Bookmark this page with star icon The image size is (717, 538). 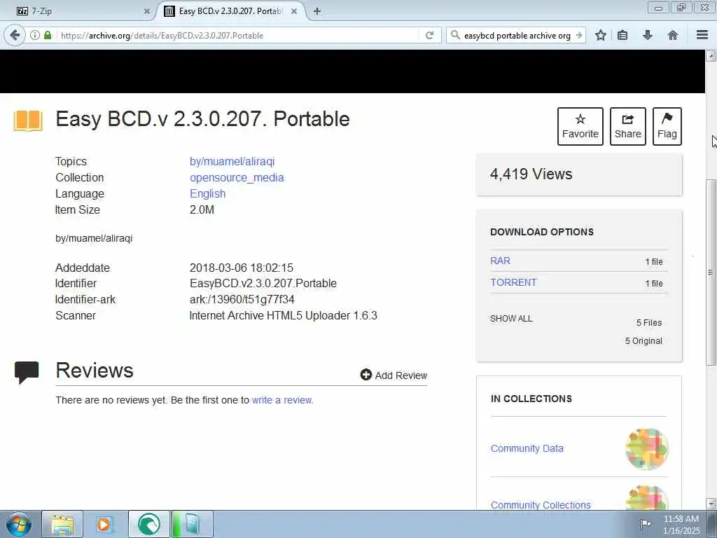coord(601,35)
